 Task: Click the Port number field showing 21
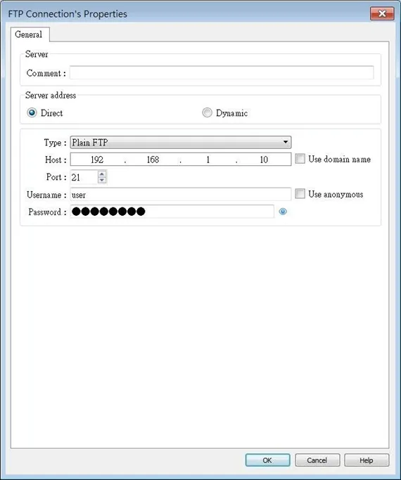[x=84, y=177]
